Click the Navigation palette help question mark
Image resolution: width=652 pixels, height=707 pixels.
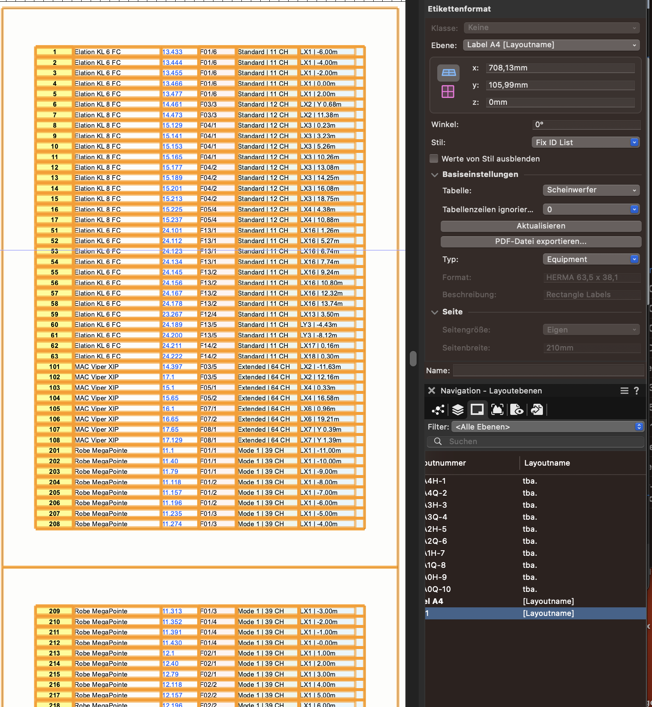(637, 390)
